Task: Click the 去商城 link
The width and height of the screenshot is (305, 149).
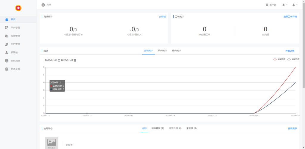Action: pyautogui.click(x=162, y=17)
